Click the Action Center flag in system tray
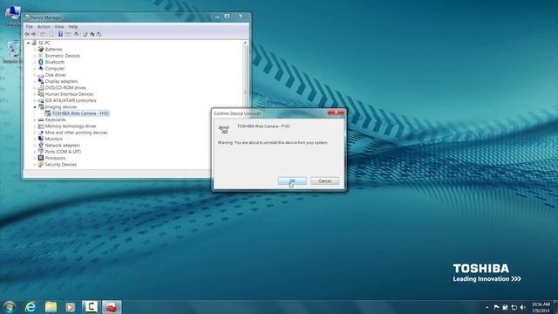Screen dimensions: 558x314 point(496,307)
